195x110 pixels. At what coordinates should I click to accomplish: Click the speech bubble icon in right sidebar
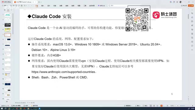(x=192, y=46)
